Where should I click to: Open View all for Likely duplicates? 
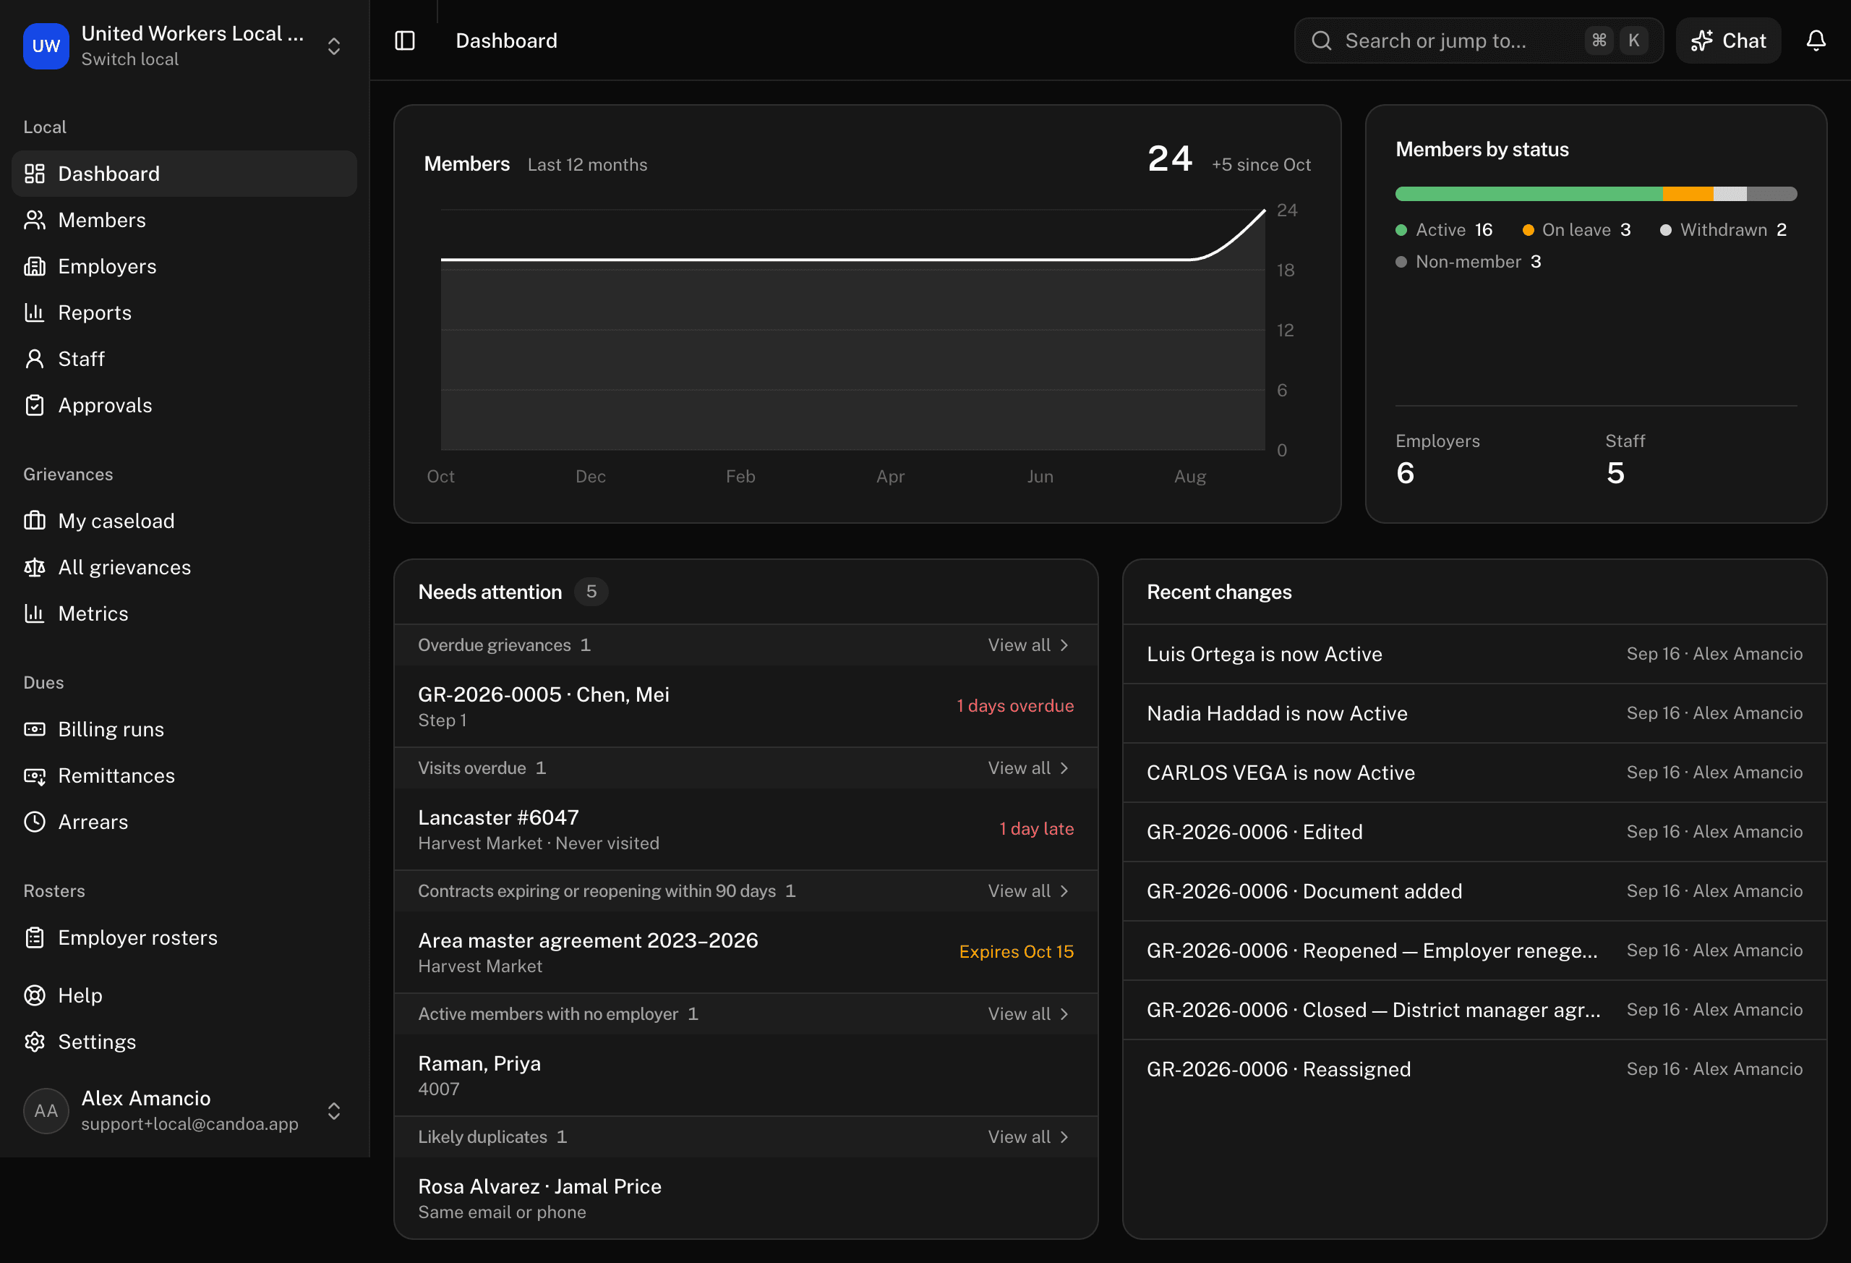(x=1028, y=1136)
